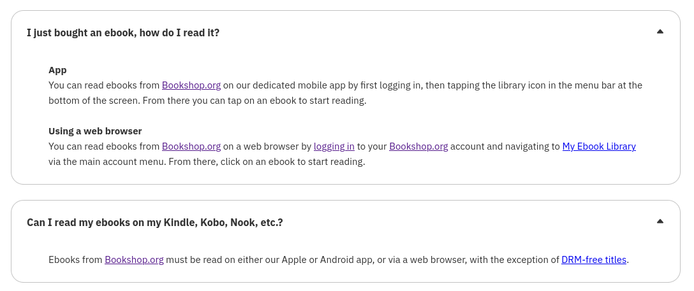Click the bold 'App' subheading
Image resolution: width=694 pixels, height=291 pixels.
tap(57, 70)
